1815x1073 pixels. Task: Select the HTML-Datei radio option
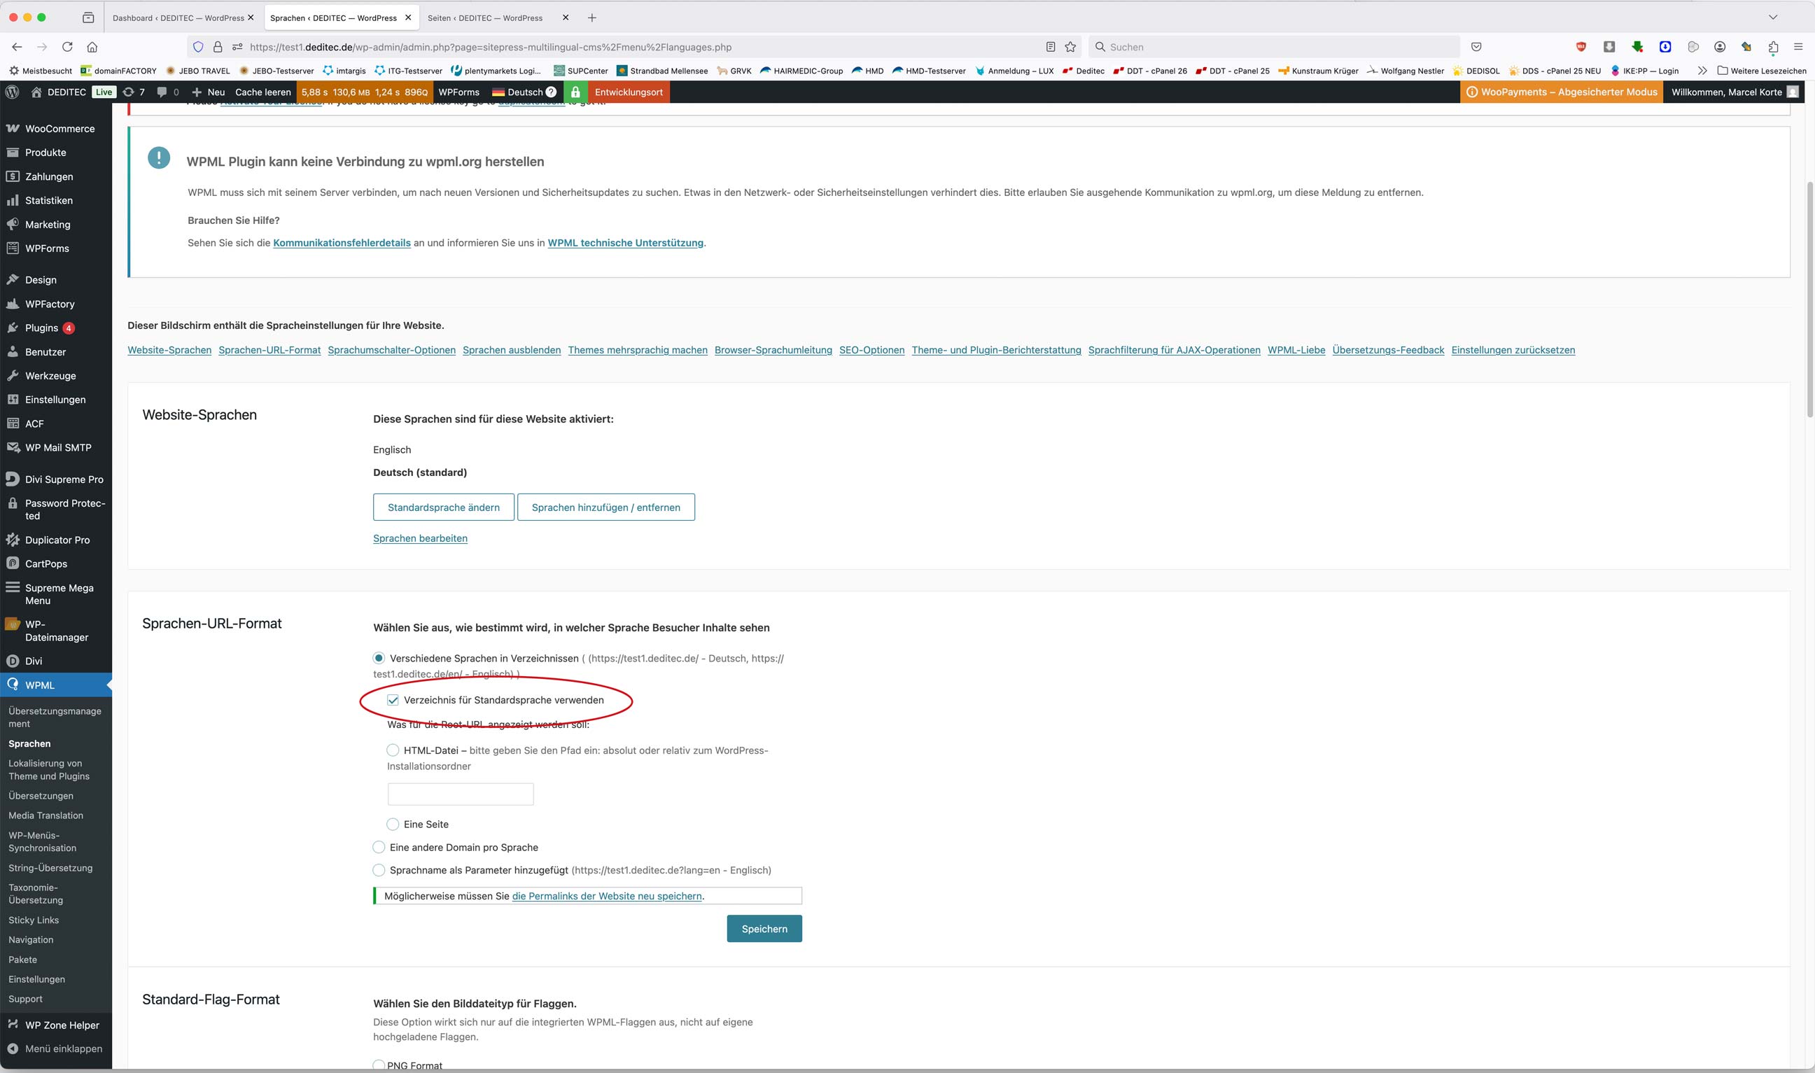point(393,750)
